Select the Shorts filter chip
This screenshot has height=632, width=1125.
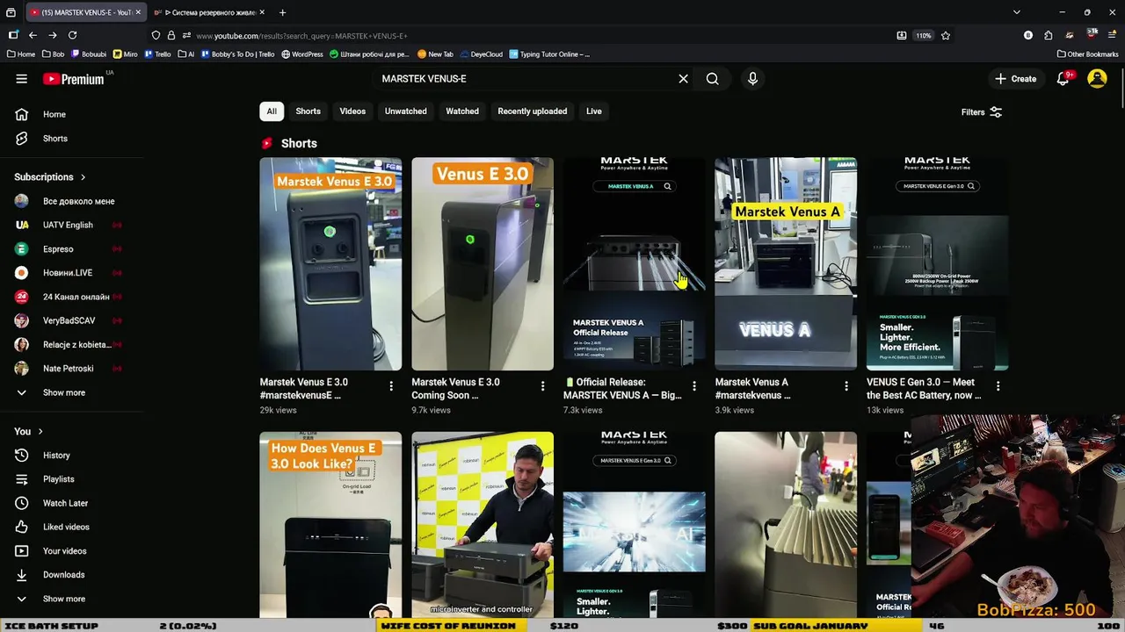308,111
